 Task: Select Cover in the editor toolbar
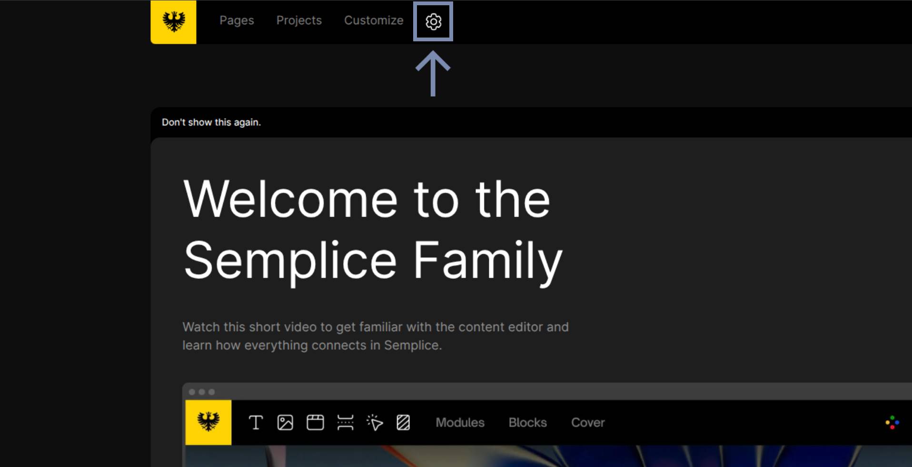coord(588,422)
